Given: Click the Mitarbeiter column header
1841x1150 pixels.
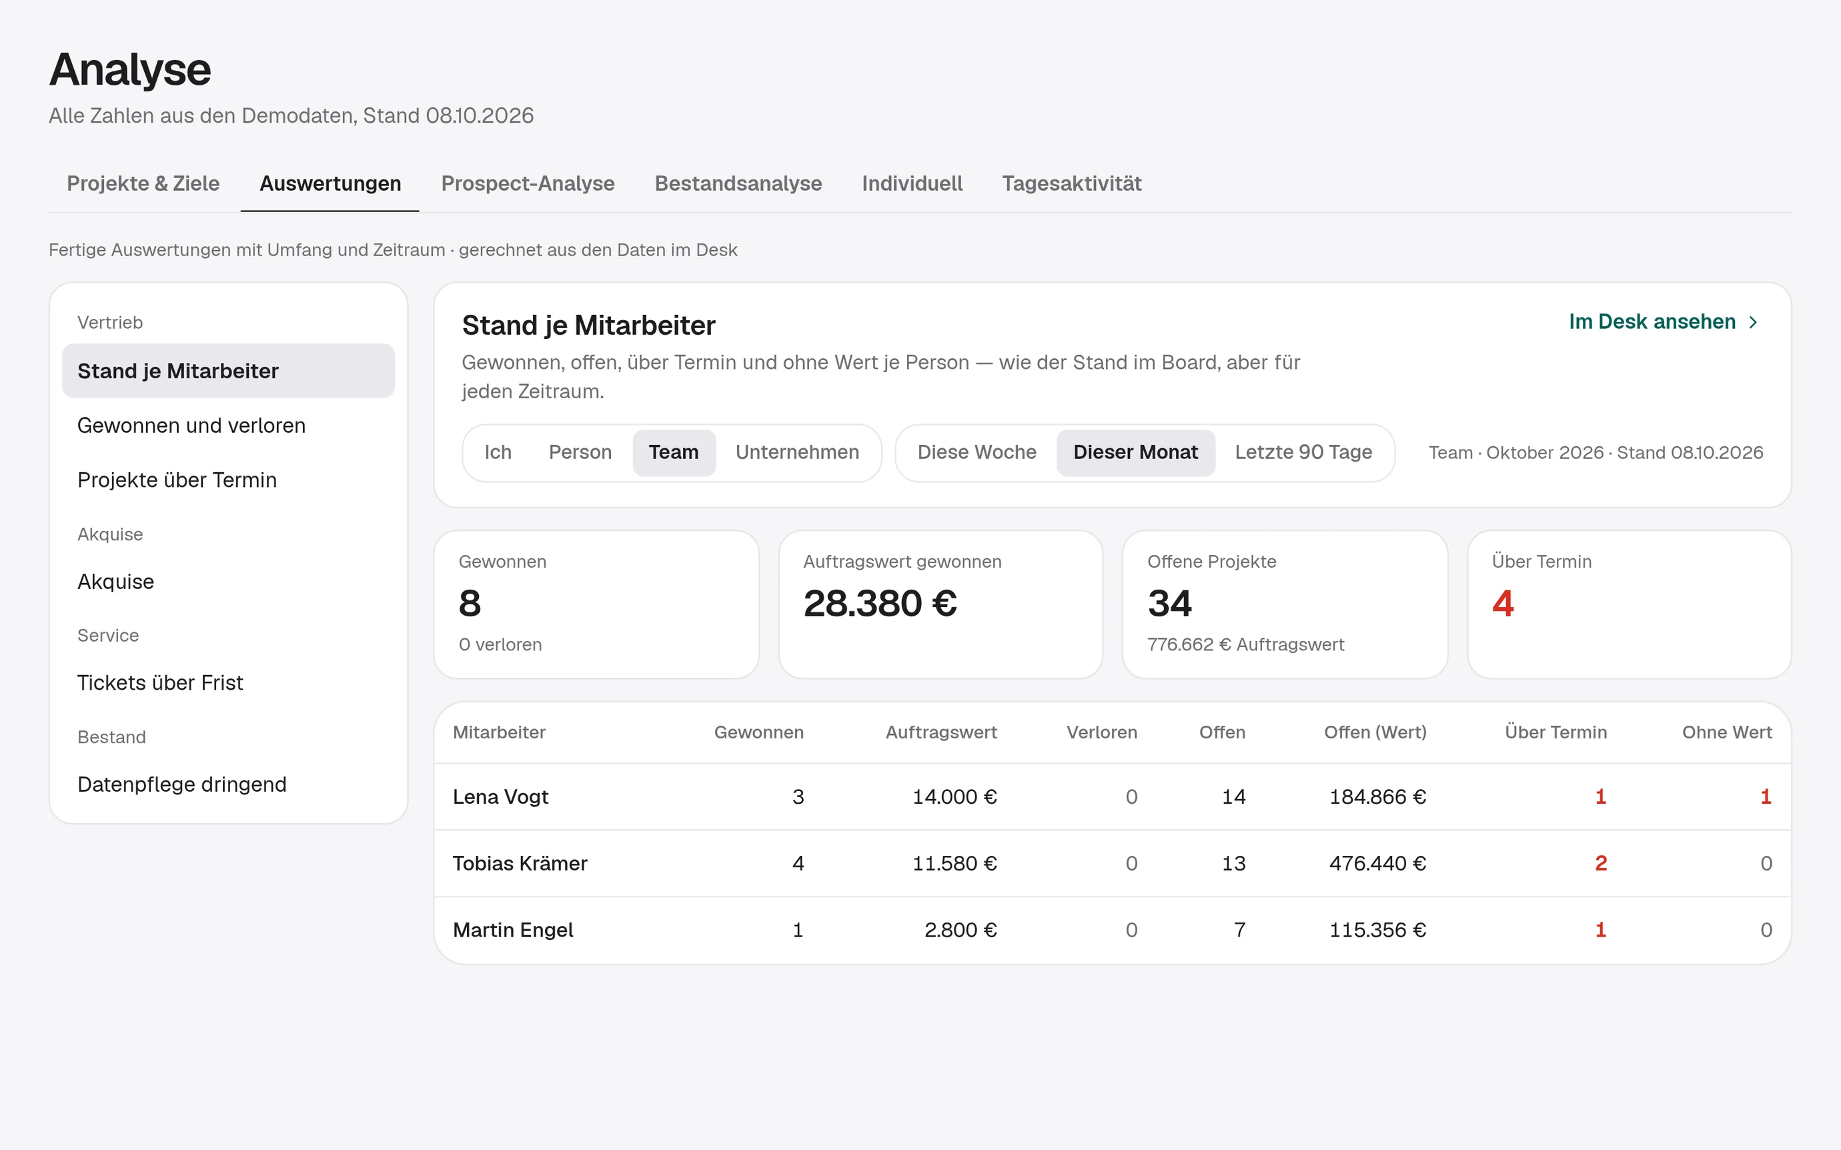Looking at the screenshot, I should click(499, 732).
